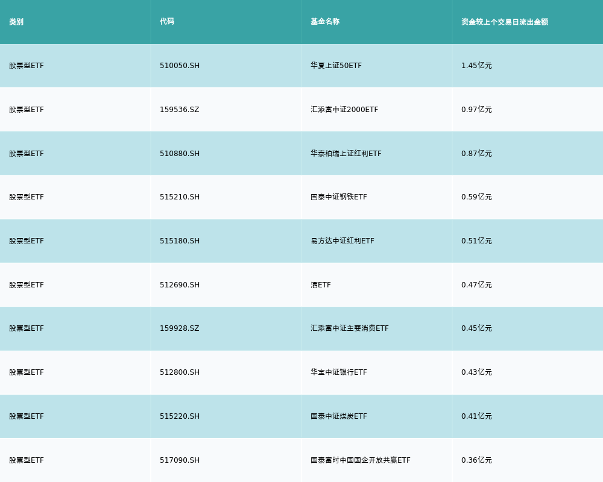
Task: Select fund name 易方达中证红利ETF
Action: (x=343, y=241)
